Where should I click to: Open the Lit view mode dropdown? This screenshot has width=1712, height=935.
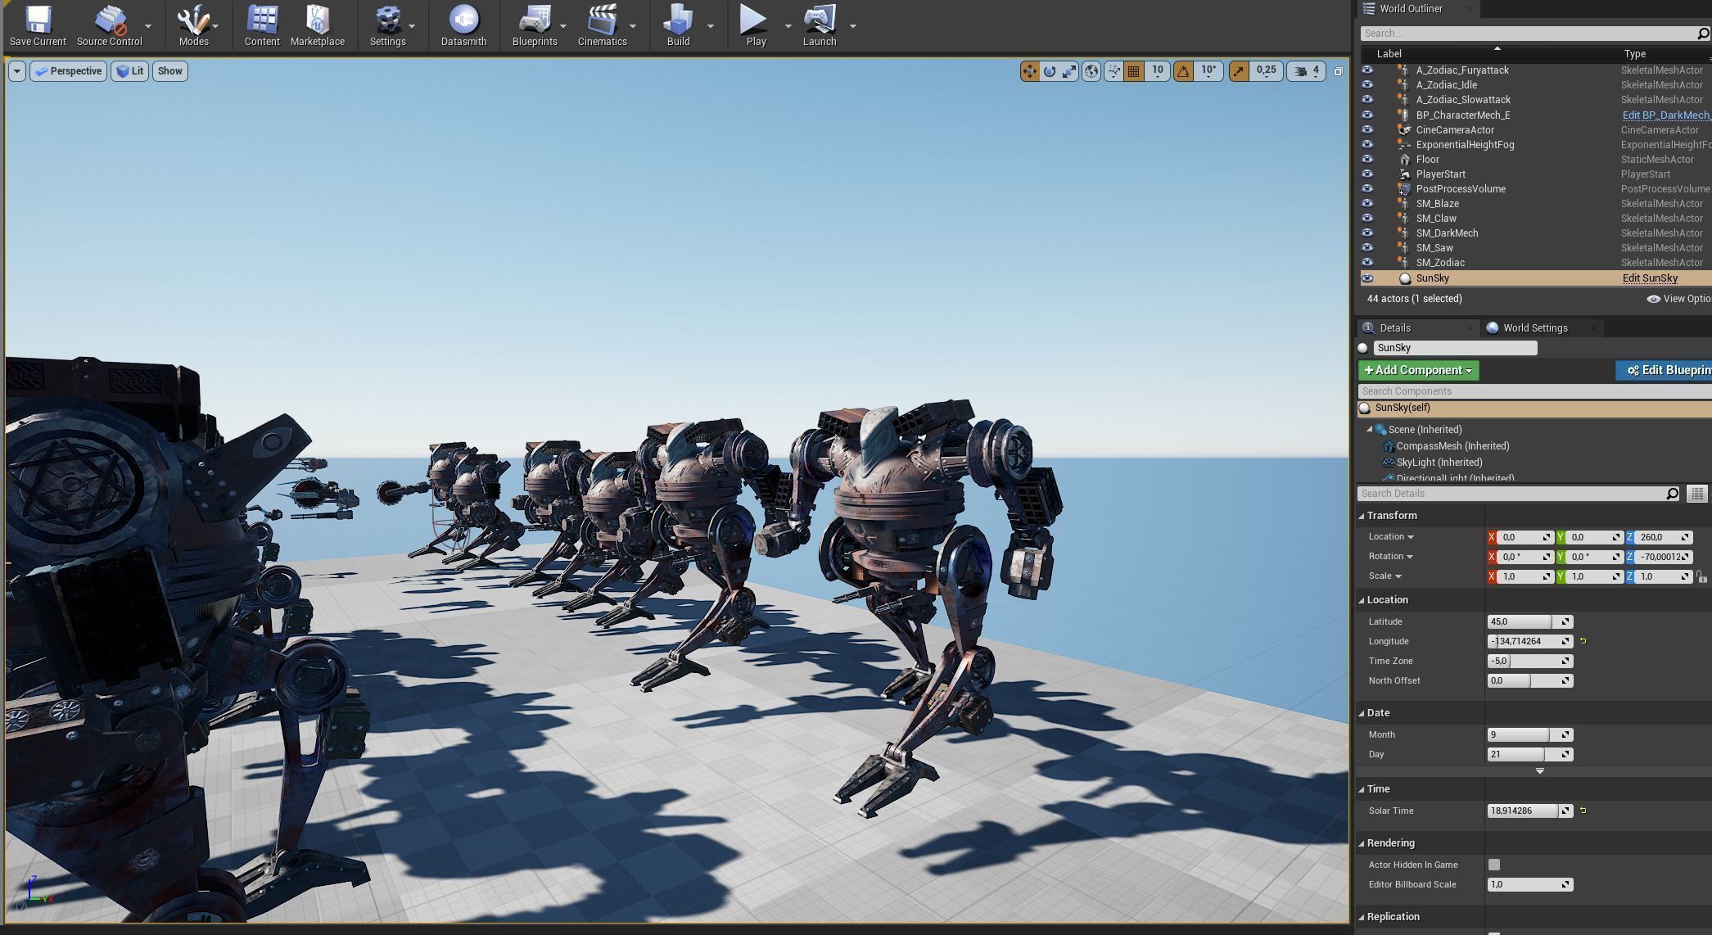tap(129, 71)
